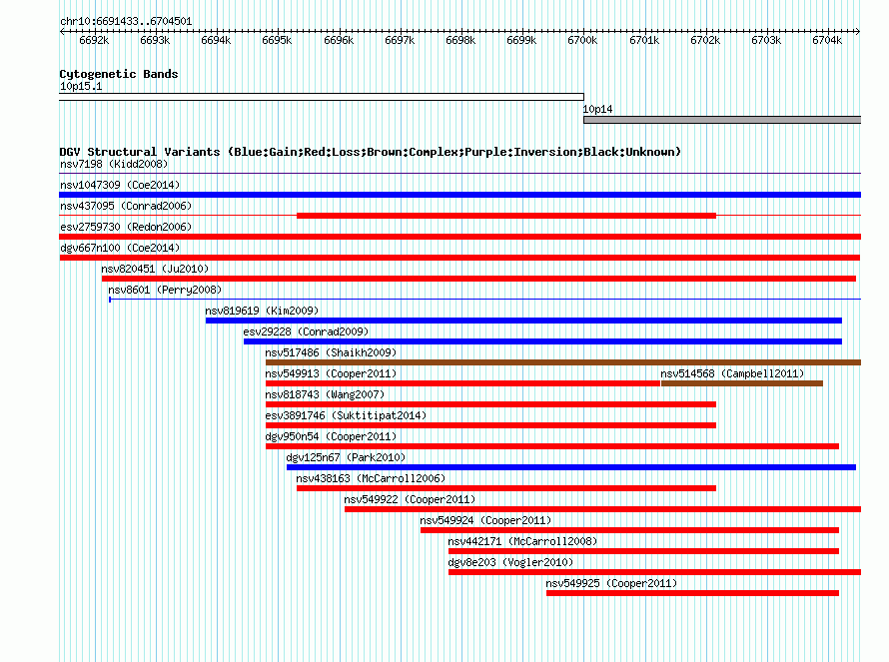
Task: Click nsv818743 (Wang2007) variant label
Action: point(325,395)
